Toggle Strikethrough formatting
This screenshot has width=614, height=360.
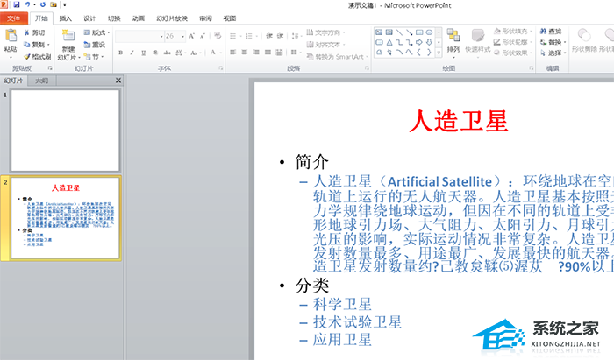click(168, 53)
